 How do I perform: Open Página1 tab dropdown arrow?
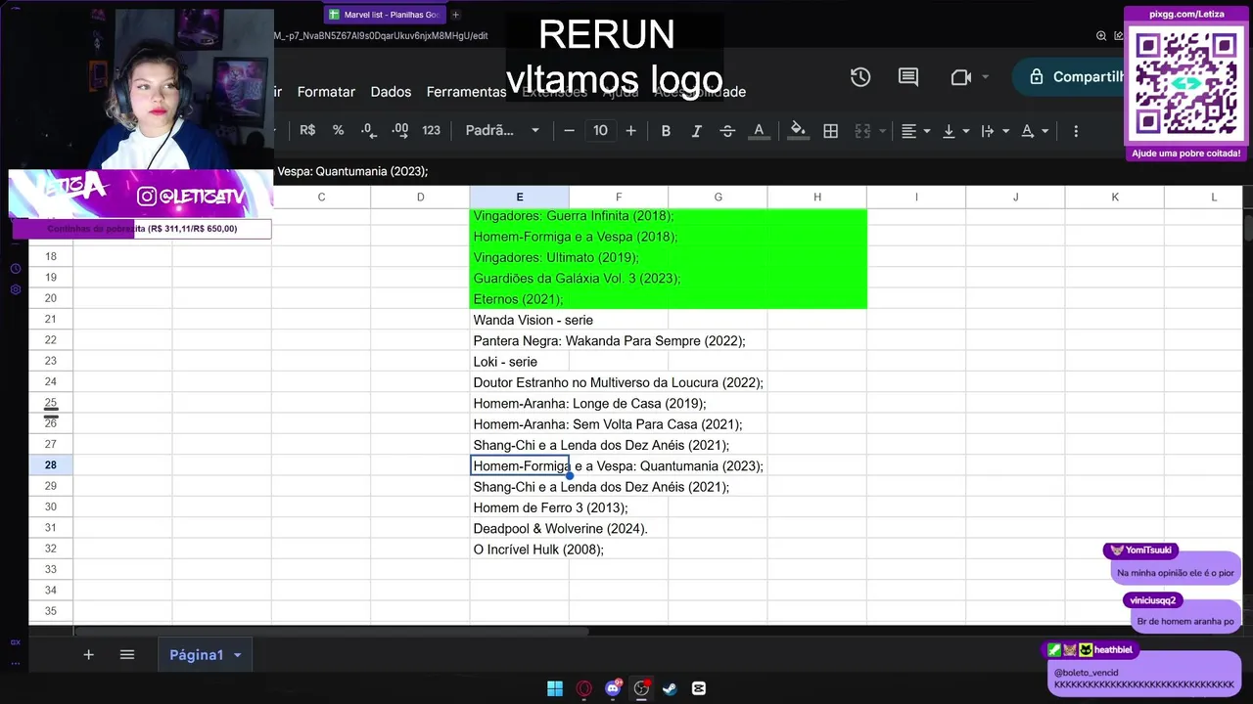(x=237, y=655)
